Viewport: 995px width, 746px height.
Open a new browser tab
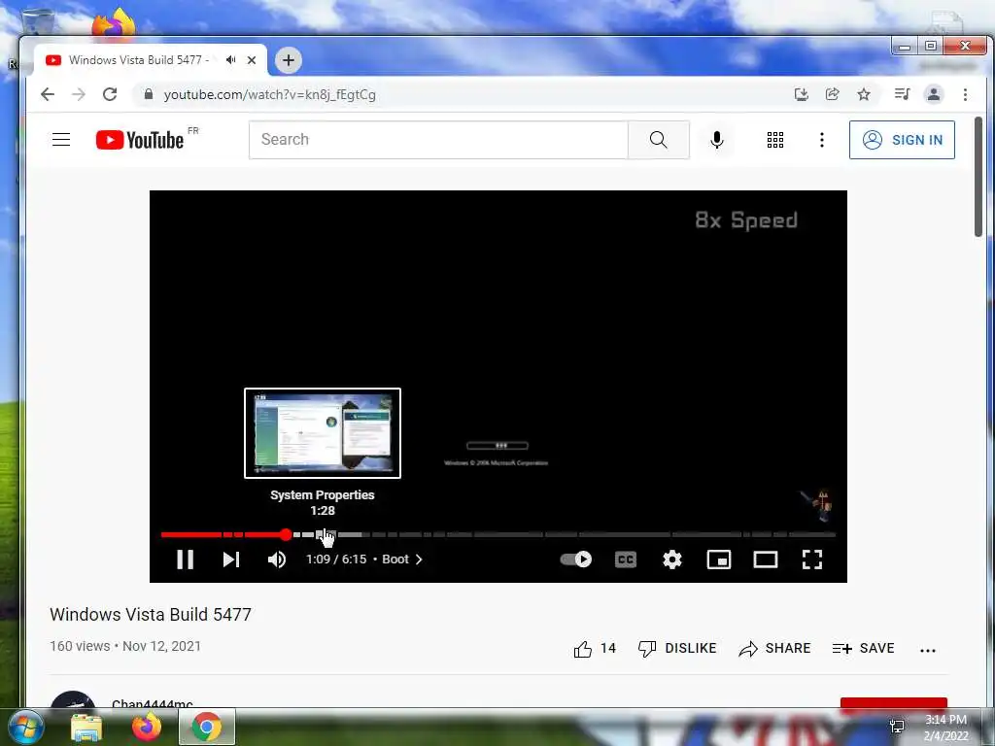[288, 60]
